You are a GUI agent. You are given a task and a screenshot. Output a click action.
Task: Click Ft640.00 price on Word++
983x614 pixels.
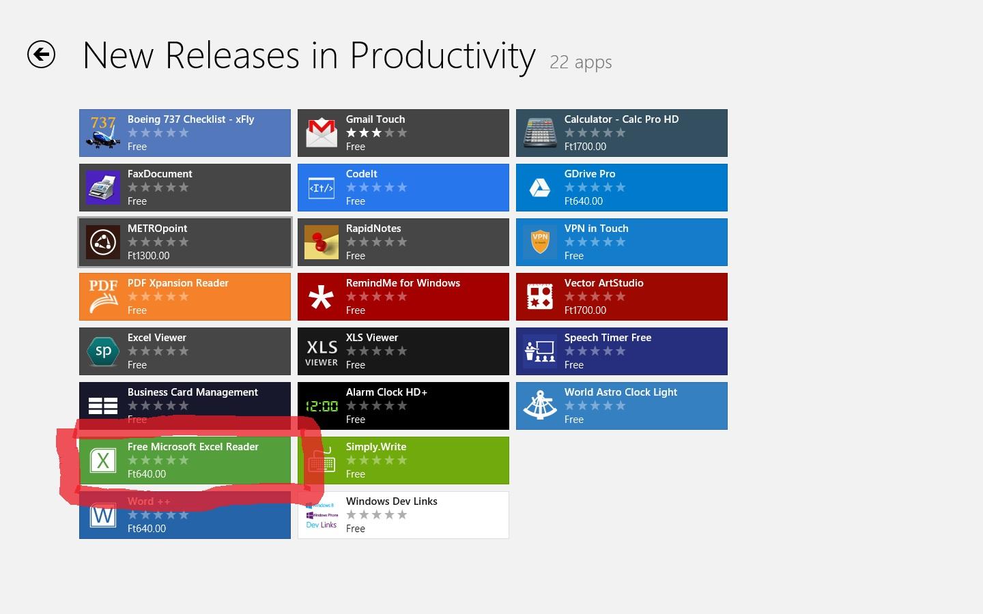pos(147,529)
